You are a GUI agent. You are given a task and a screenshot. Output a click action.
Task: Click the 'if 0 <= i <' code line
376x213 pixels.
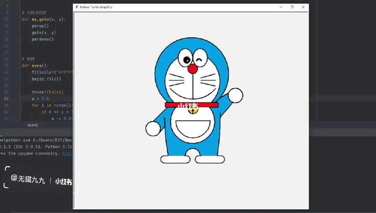click(57, 112)
